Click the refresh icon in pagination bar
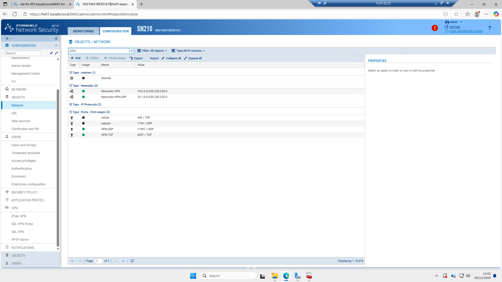 (132, 261)
